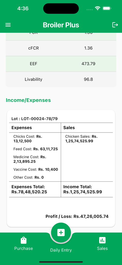Select the Livability label
This screenshot has height=265, width=122.
[x=33, y=79]
